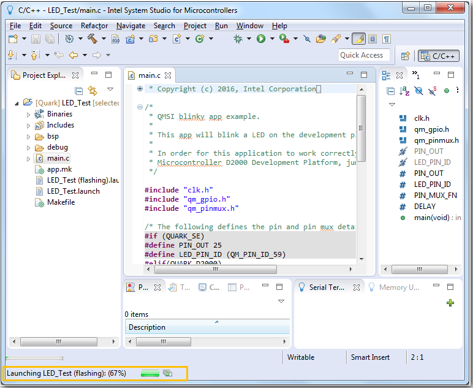Click the New C Source File icon

pyautogui.click(x=177, y=39)
